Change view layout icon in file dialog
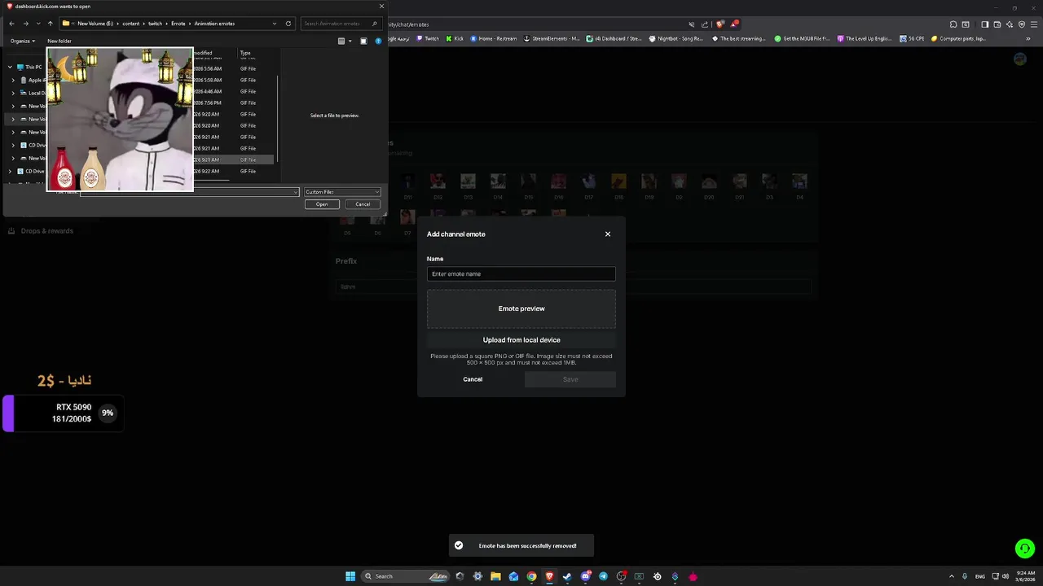1043x586 pixels. click(341, 41)
